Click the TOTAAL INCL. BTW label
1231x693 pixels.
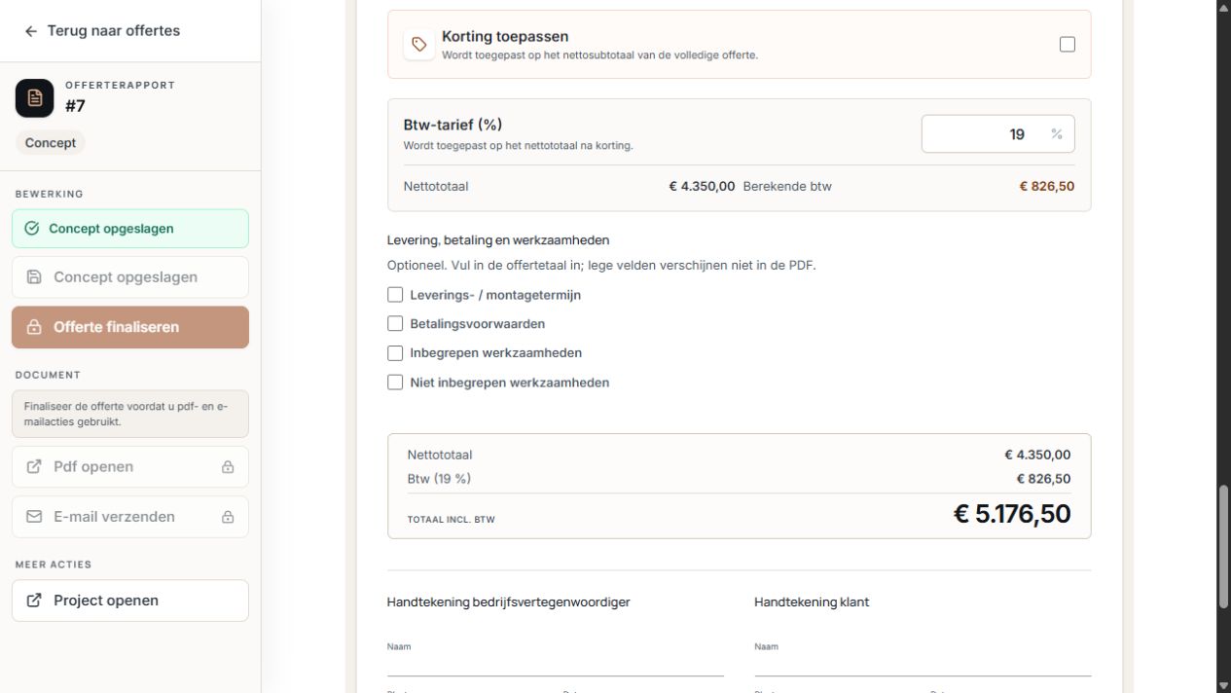pyautogui.click(x=451, y=520)
